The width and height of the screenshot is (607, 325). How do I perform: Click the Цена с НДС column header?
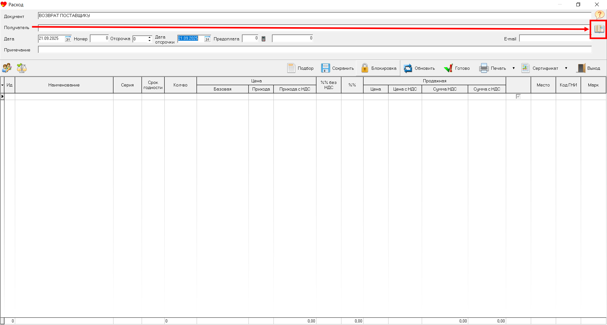[405, 89]
